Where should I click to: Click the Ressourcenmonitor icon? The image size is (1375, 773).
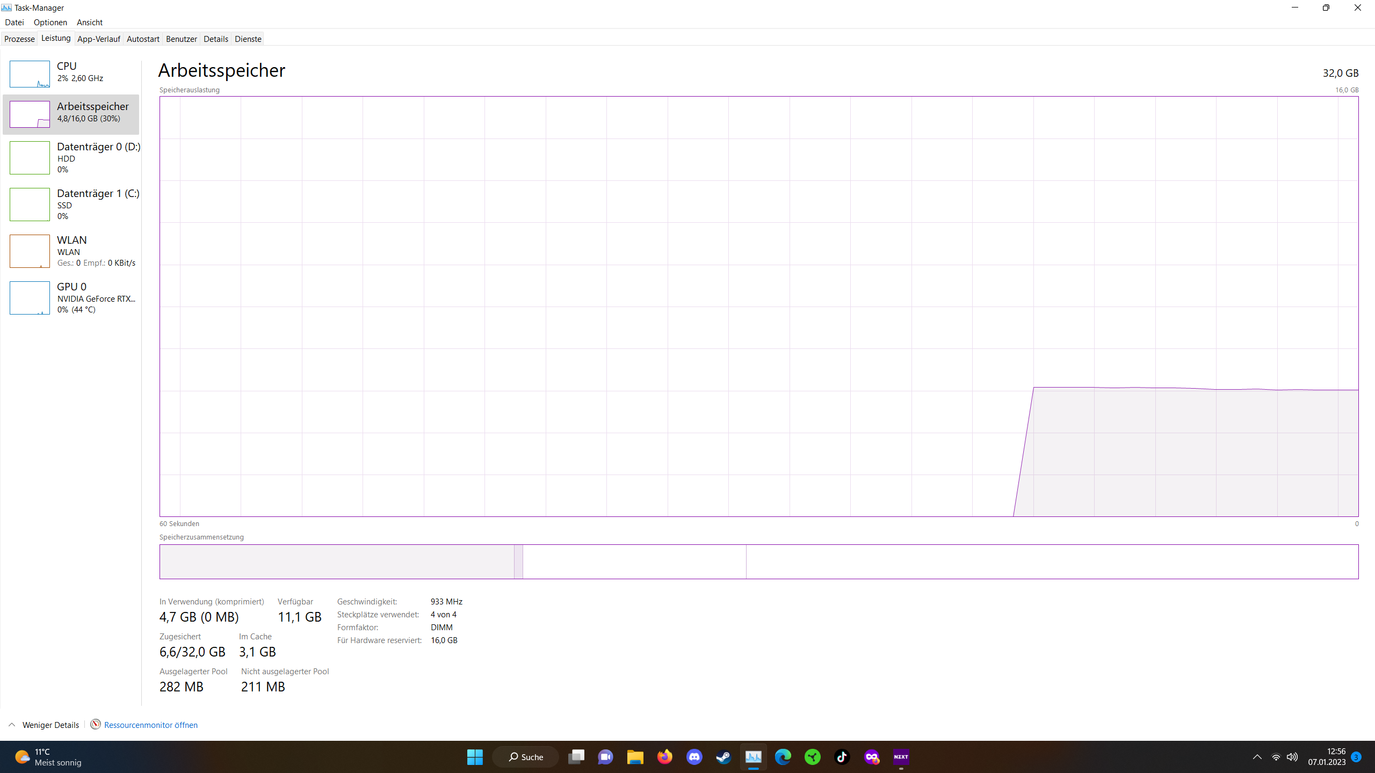pos(96,724)
